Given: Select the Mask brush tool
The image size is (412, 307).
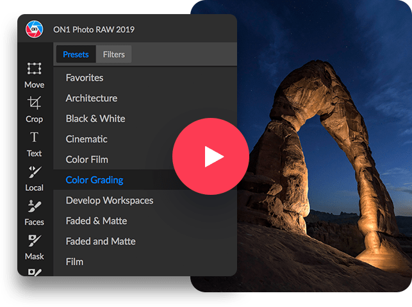Looking at the screenshot, I should [35, 247].
